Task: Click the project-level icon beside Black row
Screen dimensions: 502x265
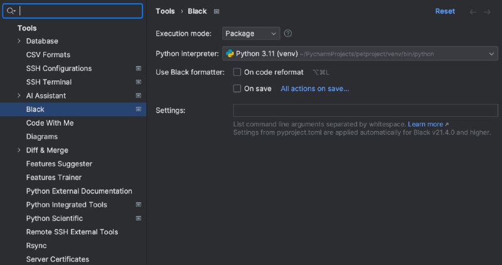Action: pos(138,109)
